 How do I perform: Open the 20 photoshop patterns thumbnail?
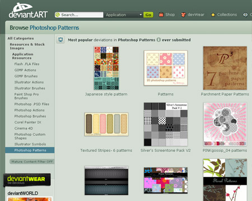coord(166,68)
